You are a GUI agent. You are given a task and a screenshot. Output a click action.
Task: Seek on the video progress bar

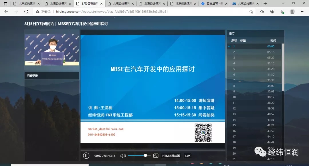(x=153, y=150)
